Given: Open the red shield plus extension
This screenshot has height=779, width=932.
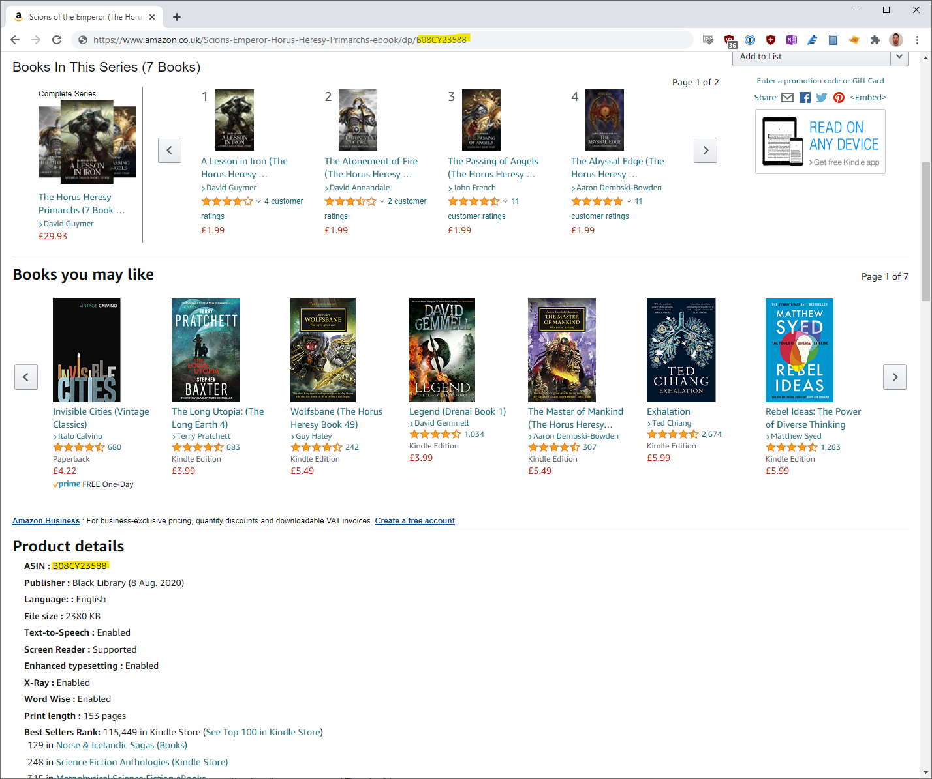Looking at the screenshot, I should (771, 40).
